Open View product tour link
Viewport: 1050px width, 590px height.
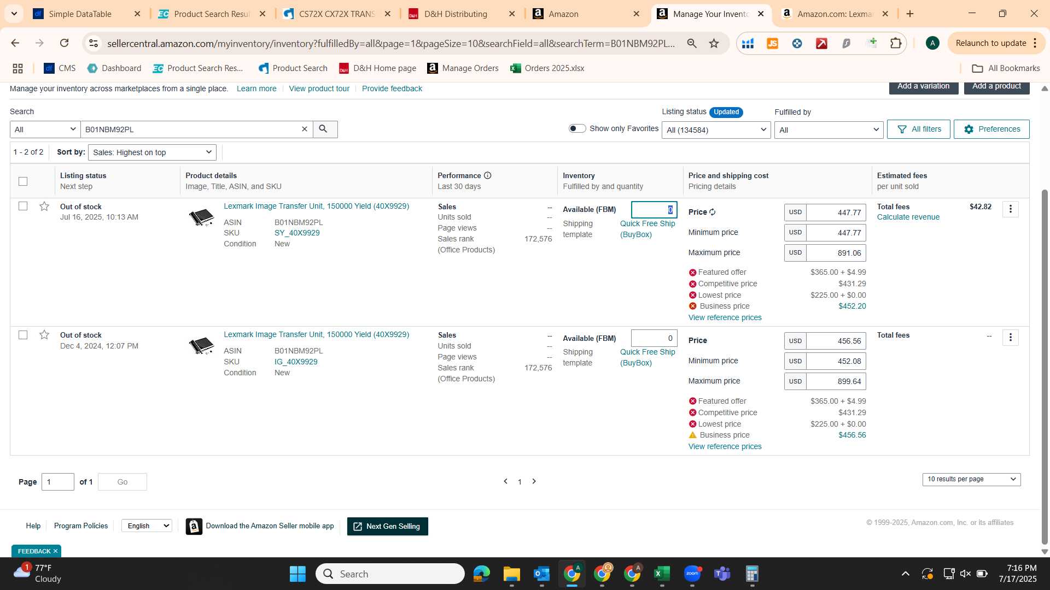coord(319,88)
